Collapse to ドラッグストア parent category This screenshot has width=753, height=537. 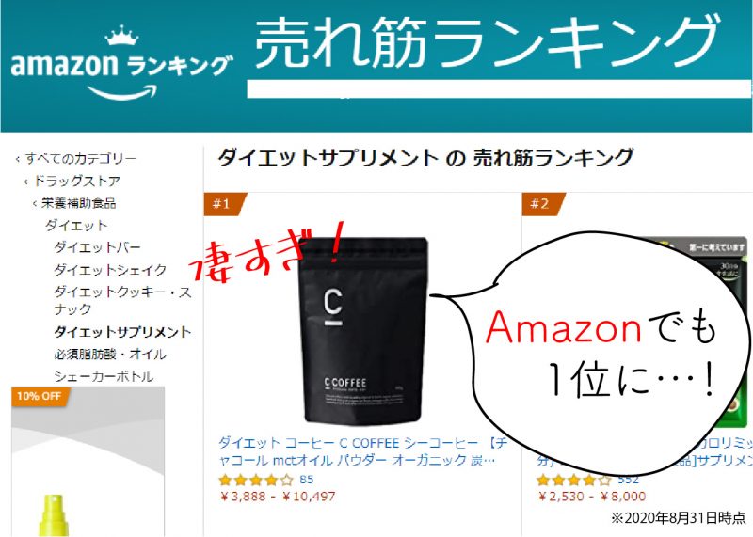point(77,181)
